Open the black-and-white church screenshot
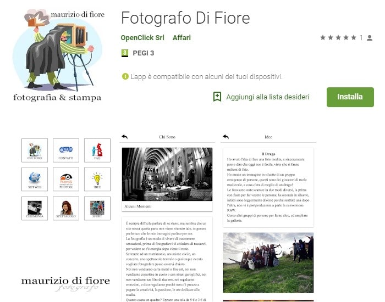The height and width of the screenshot is (302, 385). coord(167,174)
